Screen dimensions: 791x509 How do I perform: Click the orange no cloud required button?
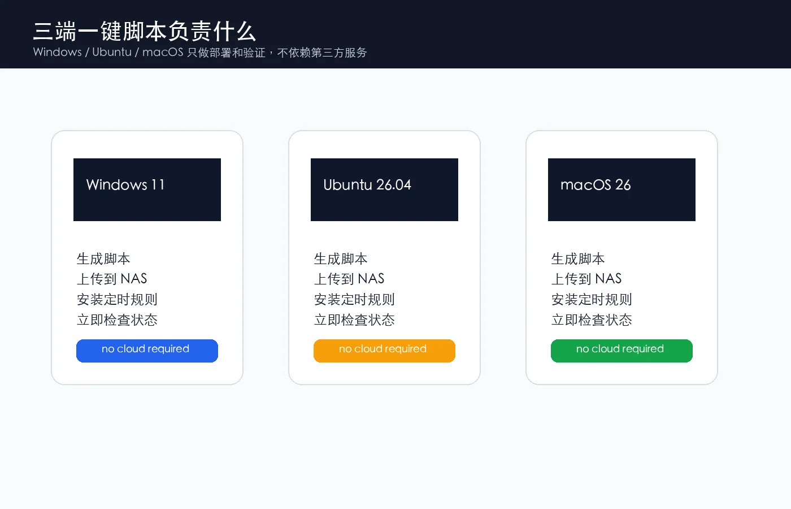pos(384,351)
